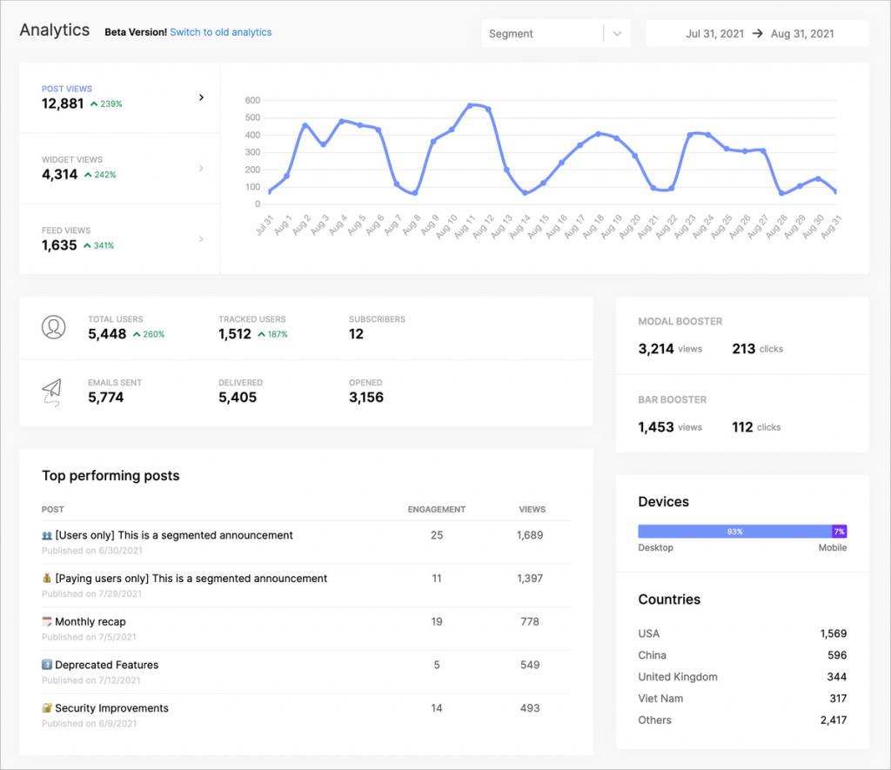Click Switch to old analytics link
Image resolution: width=891 pixels, height=770 pixels.
point(220,32)
